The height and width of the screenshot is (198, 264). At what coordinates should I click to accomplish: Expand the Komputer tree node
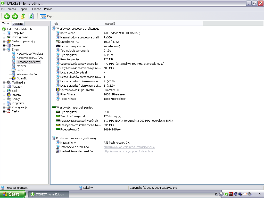click(x=4, y=33)
